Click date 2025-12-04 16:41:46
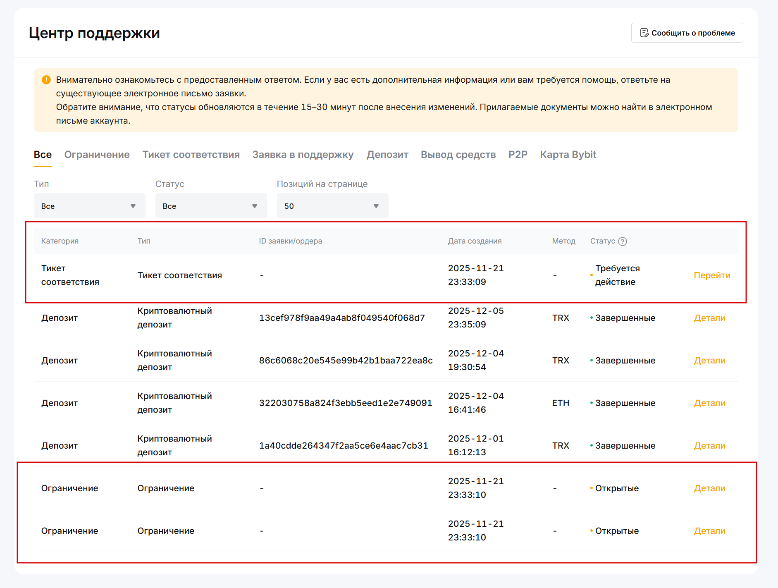778x588 pixels. tap(476, 403)
